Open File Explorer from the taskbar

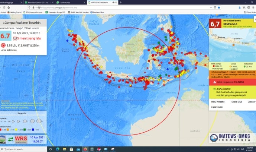(x=65, y=149)
